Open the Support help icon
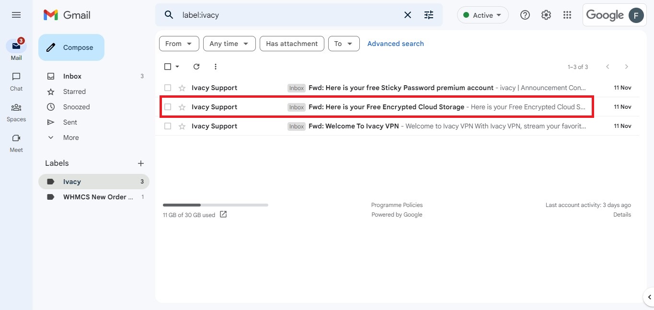654x310 pixels. coord(525,15)
